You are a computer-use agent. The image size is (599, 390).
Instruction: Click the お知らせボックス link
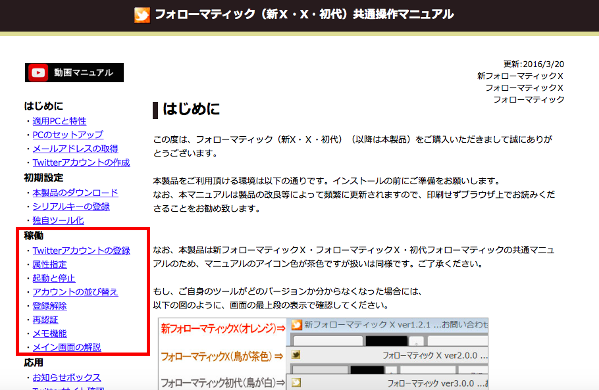tap(67, 377)
